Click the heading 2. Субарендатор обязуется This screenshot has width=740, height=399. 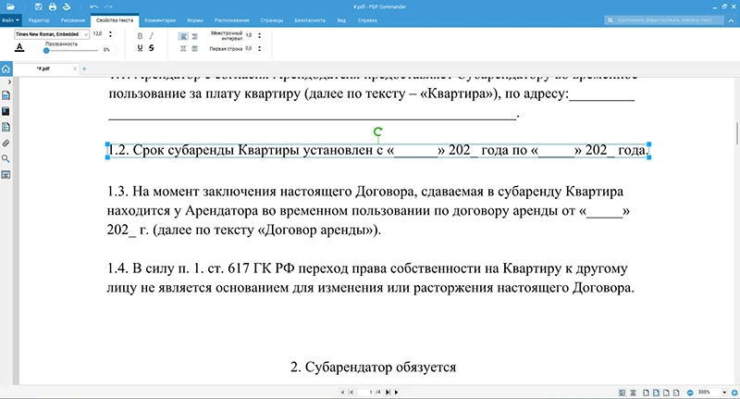pyautogui.click(x=374, y=367)
